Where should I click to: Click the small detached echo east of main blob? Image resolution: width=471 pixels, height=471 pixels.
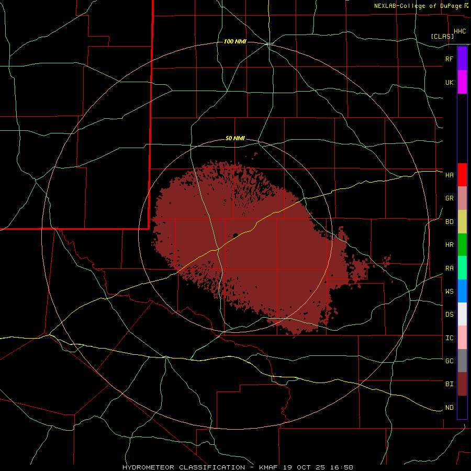[x=387, y=261]
